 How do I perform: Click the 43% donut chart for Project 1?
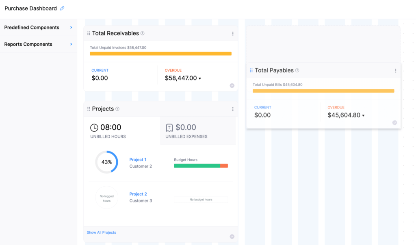coord(106,162)
